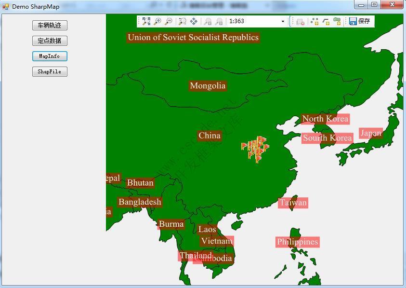Zoom to full map extent

click(145, 21)
